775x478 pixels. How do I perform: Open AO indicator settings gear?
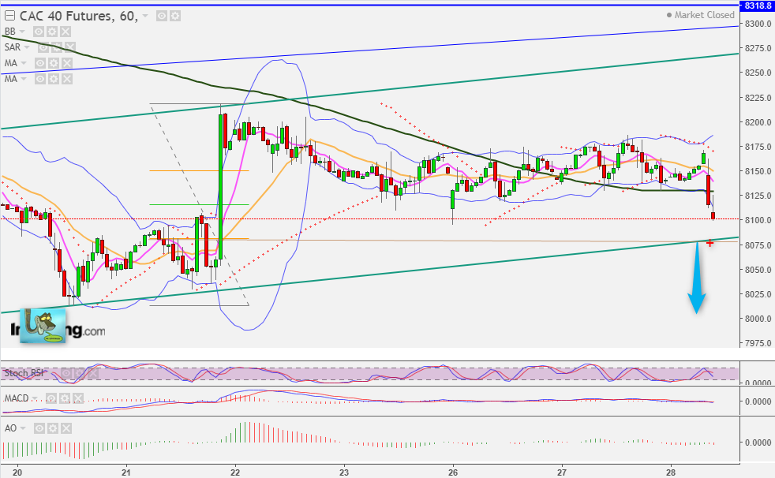click(53, 428)
